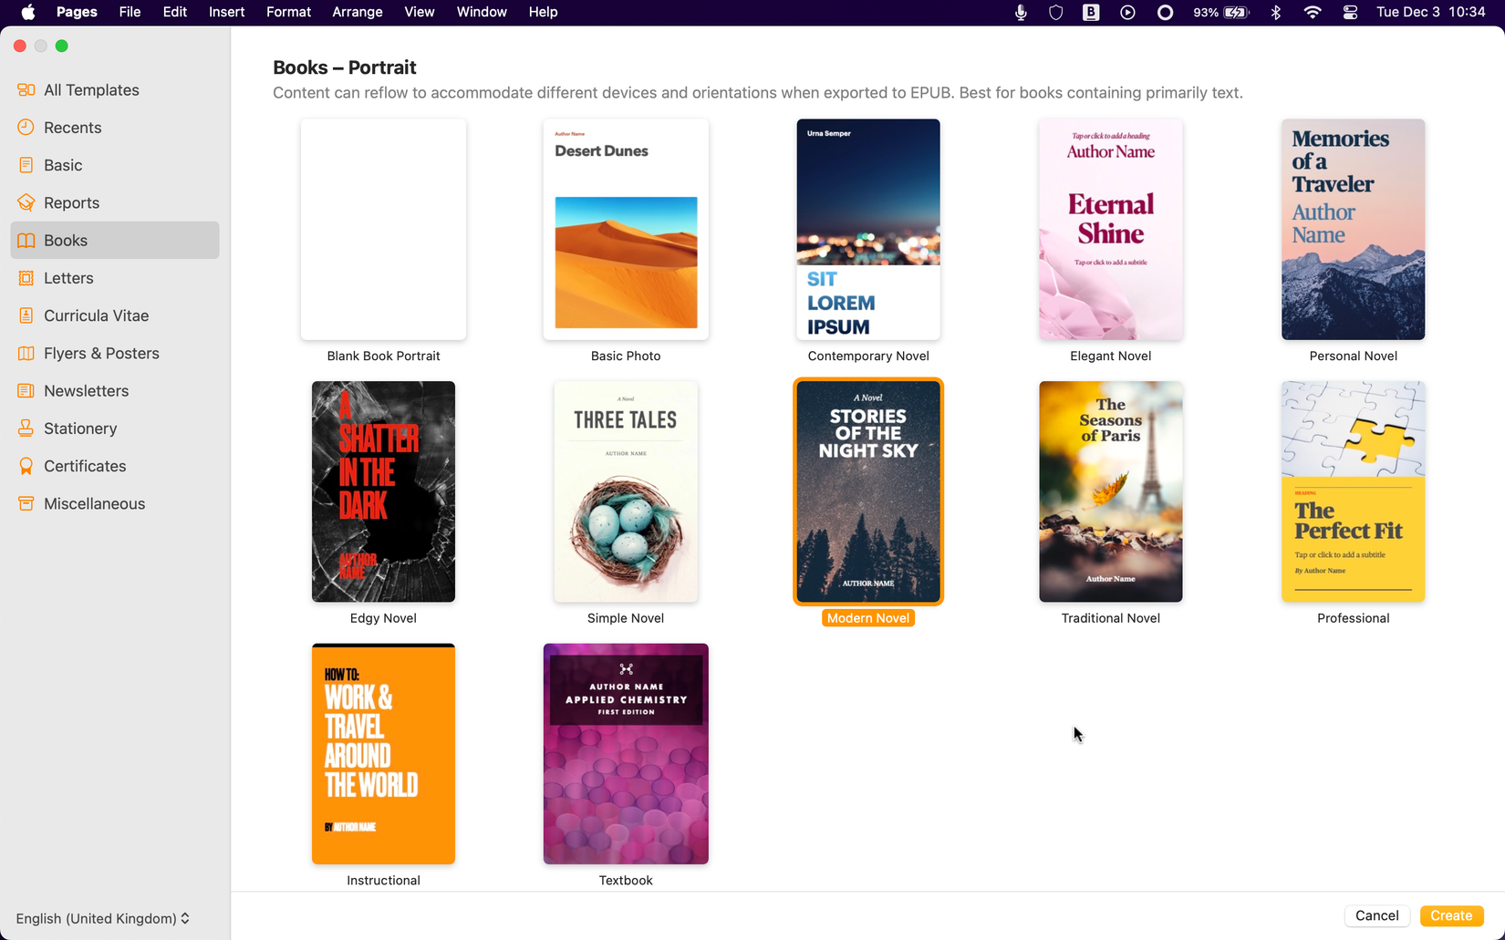
Task: Select the Certificates ribbon icon
Action: (26, 466)
